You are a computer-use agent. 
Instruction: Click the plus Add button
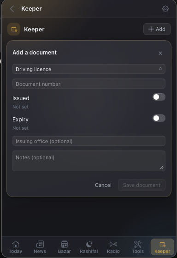pos(157,29)
